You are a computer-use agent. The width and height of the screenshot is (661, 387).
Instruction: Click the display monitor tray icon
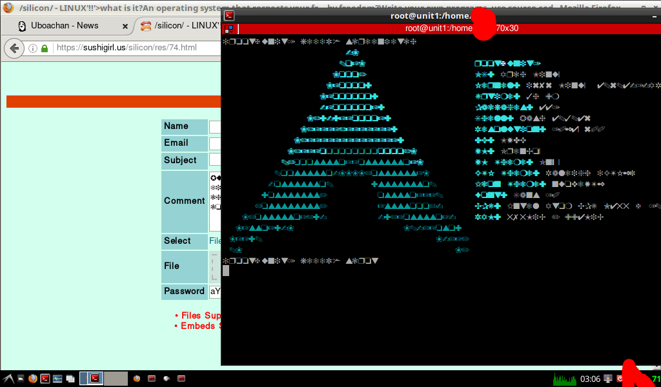[x=608, y=379]
